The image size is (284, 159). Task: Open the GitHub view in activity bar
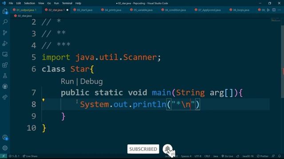click(x=5, y=87)
